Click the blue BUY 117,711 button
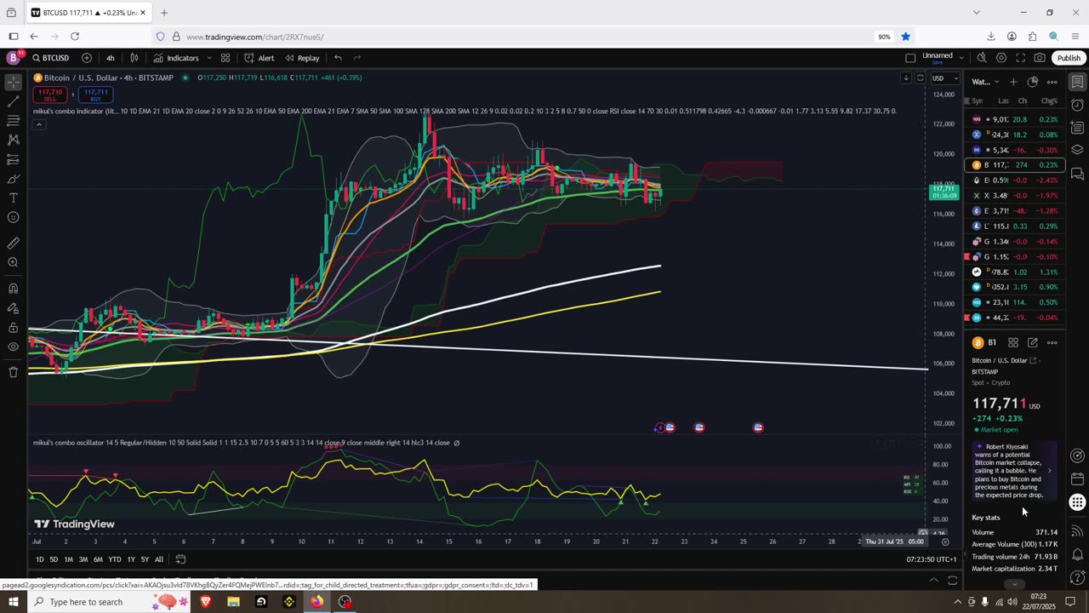Viewport: 1089px width, 613px height. pyautogui.click(x=96, y=95)
